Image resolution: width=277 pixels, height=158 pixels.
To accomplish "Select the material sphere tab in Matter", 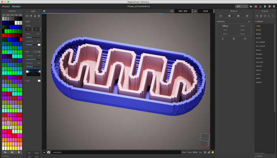I will tap(229, 16).
